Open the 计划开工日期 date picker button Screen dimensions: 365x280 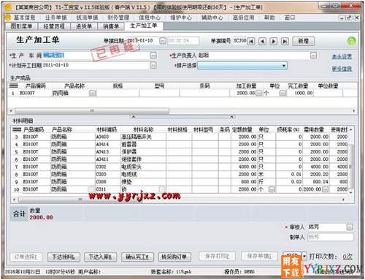(x=153, y=65)
